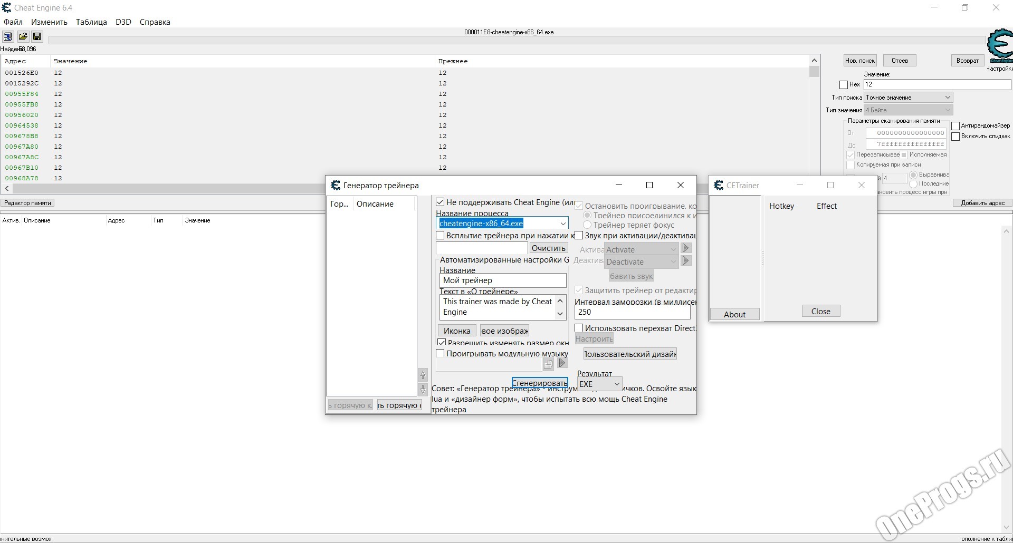Image resolution: width=1013 pixels, height=543 pixels.
Task: Open About in the CETrainer window
Action: 735,314
